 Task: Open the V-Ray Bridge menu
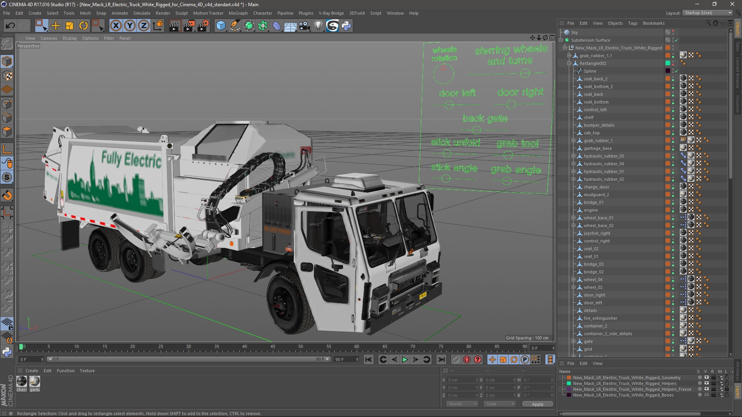(331, 13)
